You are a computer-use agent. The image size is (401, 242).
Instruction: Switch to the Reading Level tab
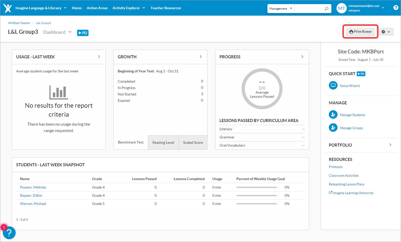(x=163, y=142)
